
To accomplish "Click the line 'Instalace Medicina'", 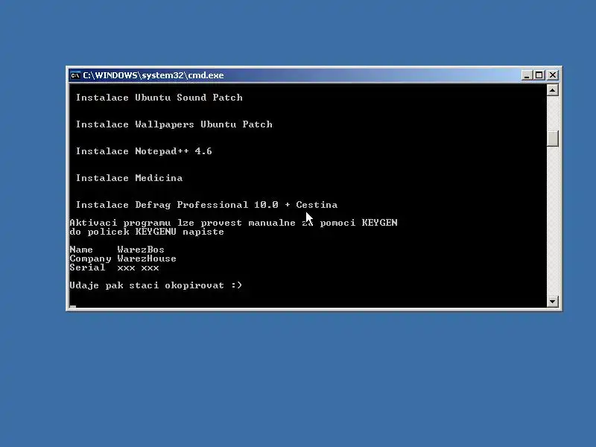I will (129, 178).
